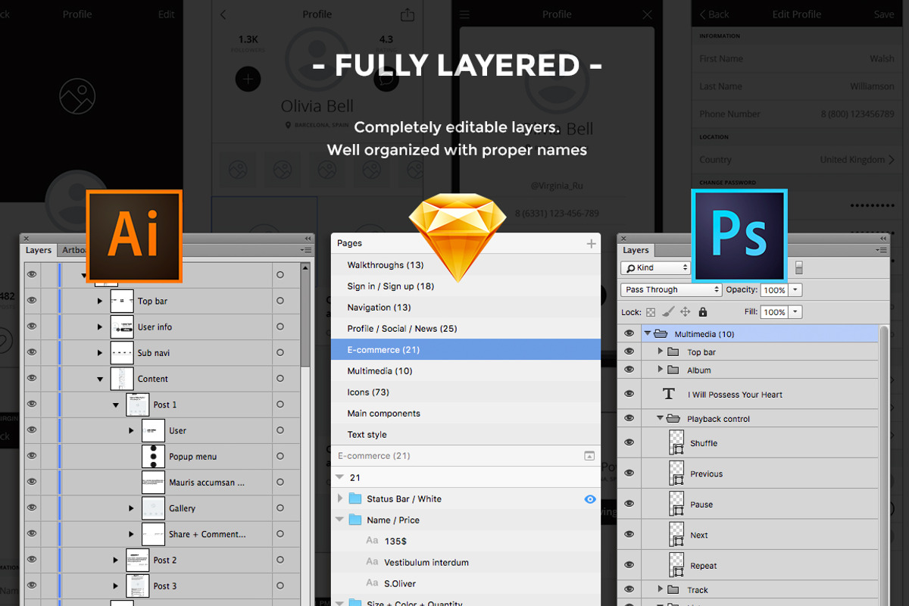Collapse the Content layer in Illustrator
The height and width of the screenshot is (606, 909).
pyautogui.click(x=100, y=379)
